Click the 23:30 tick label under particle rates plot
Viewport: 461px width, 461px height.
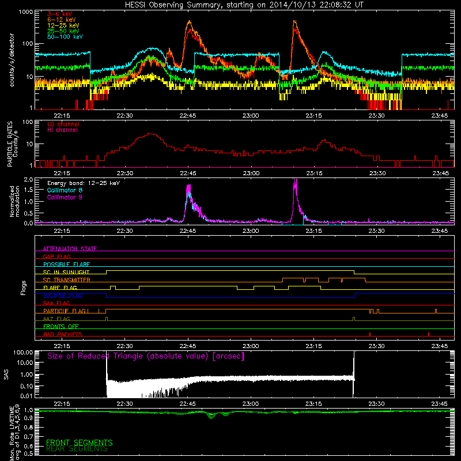pyautogui.click(x=377, y=173)
